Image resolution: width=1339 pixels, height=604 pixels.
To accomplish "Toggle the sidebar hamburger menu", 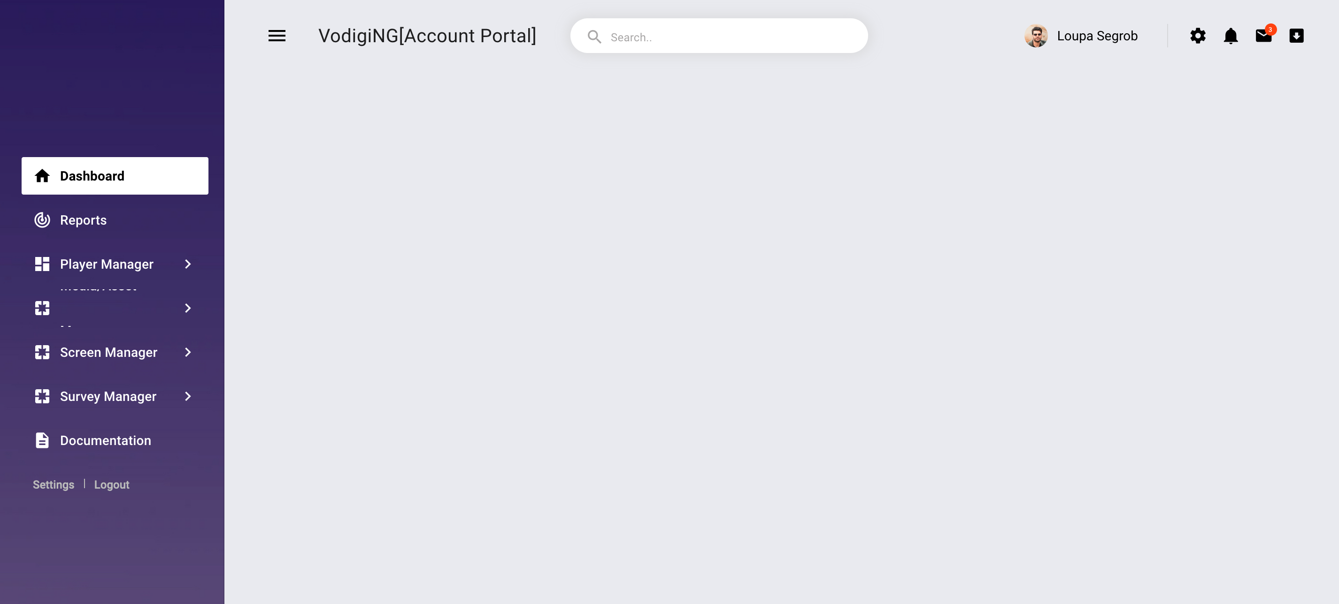I will pyautogui.click(x=276, y=35).
